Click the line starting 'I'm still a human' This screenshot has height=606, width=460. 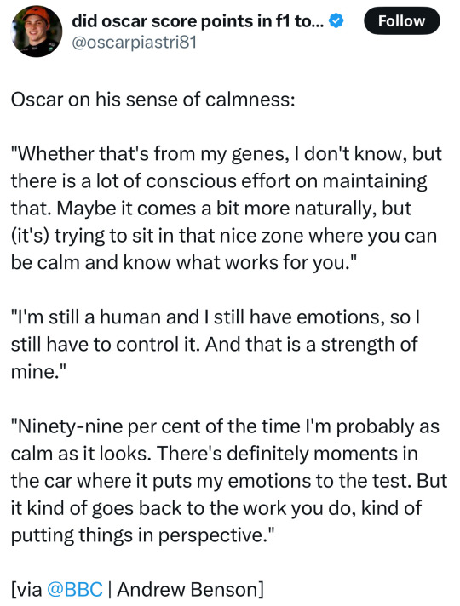click(x=216, y=317)
